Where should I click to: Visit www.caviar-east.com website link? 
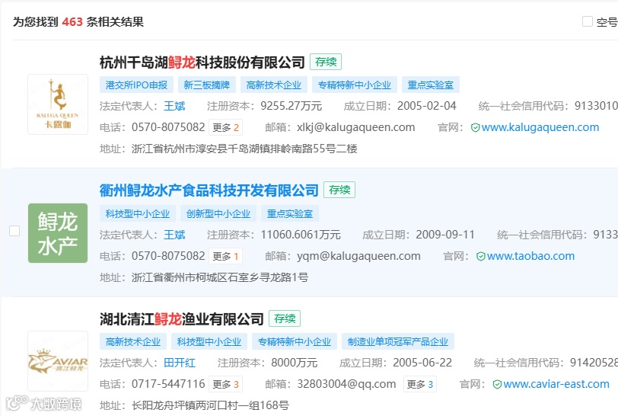556,384
